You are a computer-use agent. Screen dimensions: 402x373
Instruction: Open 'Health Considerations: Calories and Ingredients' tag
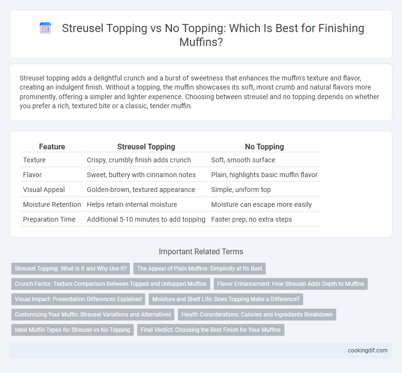[x=257, y=315]
